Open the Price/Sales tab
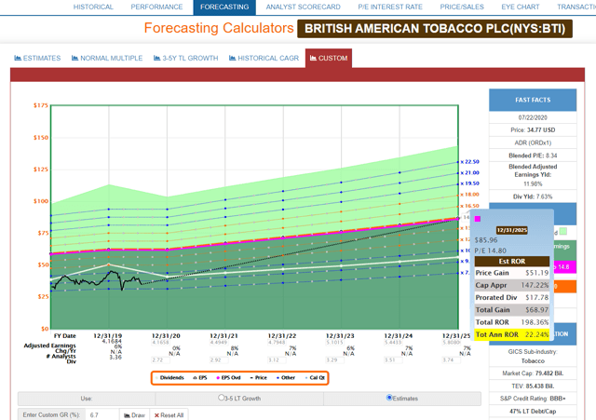596x420 pixels. 462,7
